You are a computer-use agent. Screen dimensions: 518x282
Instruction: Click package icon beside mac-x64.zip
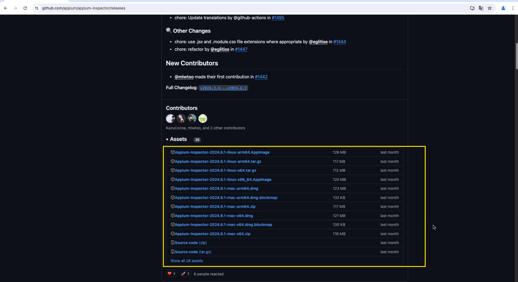tap(173, 234)
